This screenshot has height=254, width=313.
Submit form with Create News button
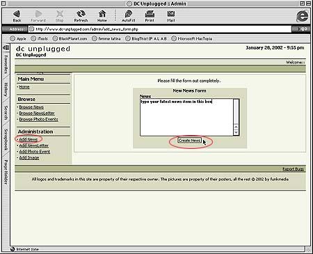pos(189,141)
